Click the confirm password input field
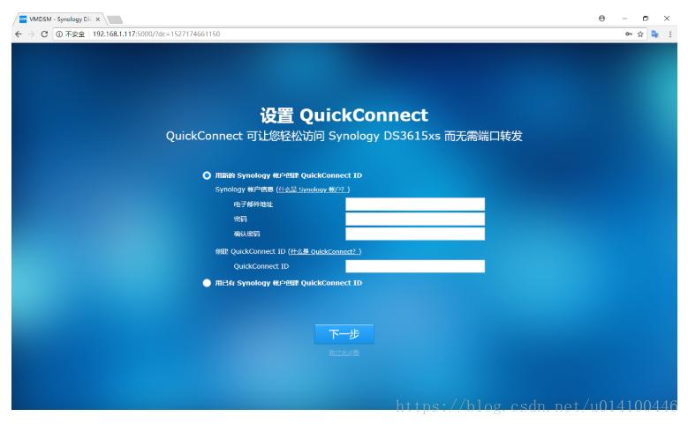The height and width of the screenshot is (424, 688). [415, 234]
